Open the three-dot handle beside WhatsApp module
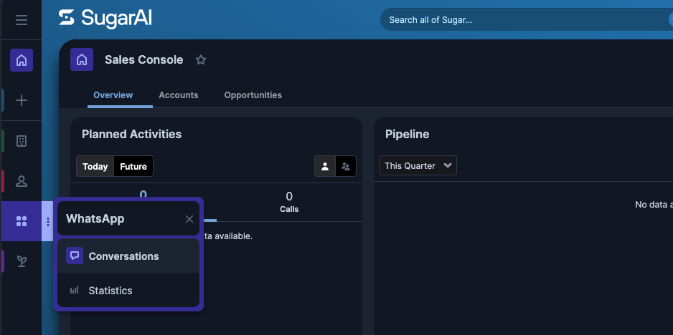 pyautogui.click(x=47, y=221)
